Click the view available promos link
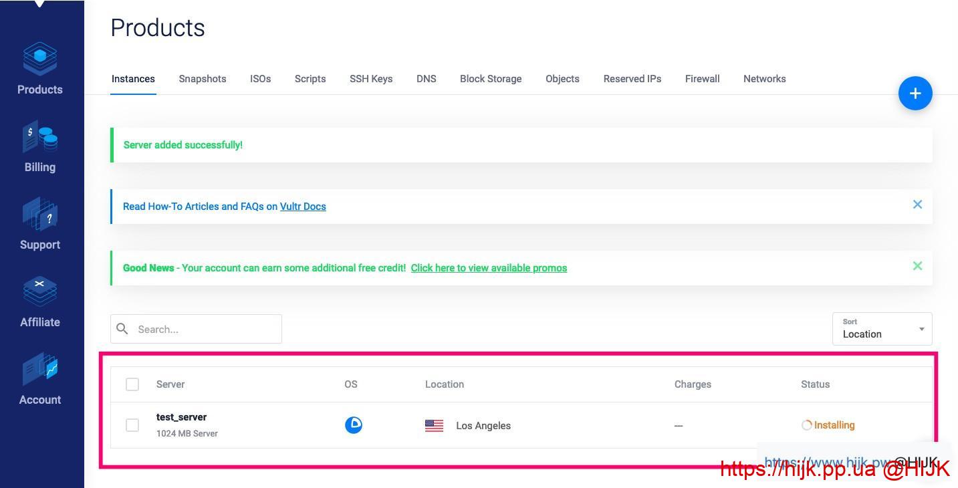 489,268
